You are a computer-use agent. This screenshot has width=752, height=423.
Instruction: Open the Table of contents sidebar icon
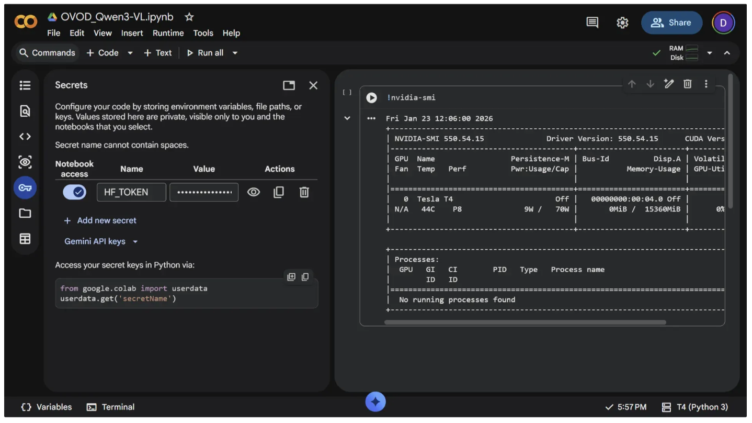(25, 85)
